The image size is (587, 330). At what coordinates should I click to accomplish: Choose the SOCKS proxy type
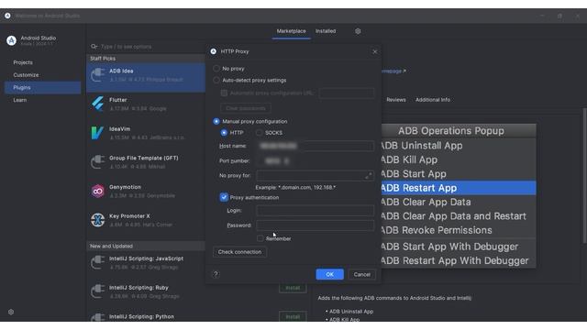(x=259, y=132)
